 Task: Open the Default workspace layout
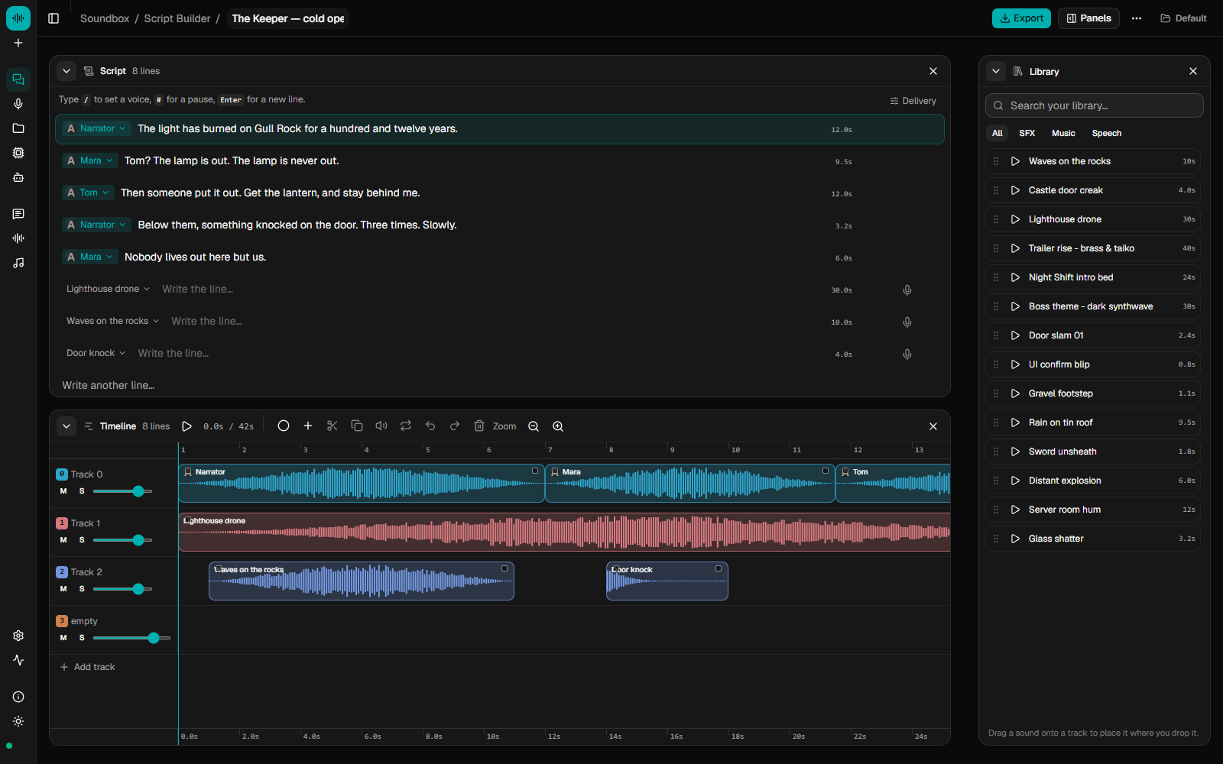1183,18
